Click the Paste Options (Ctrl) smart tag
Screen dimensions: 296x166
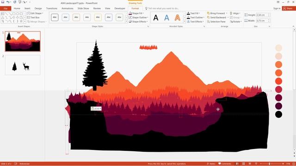pyautogui.click(x=96, y=109)
